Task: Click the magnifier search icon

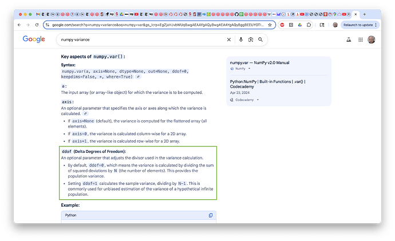Action: click(260, 39)
